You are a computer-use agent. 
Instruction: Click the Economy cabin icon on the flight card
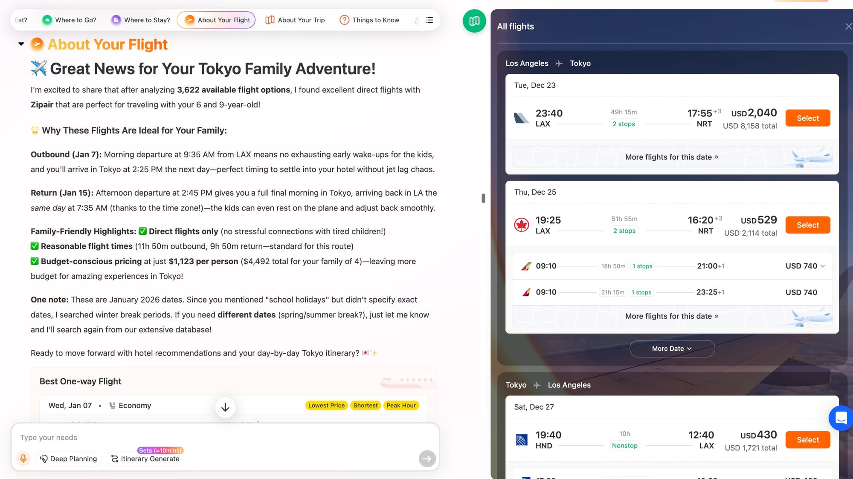click(x=113, y=405)
